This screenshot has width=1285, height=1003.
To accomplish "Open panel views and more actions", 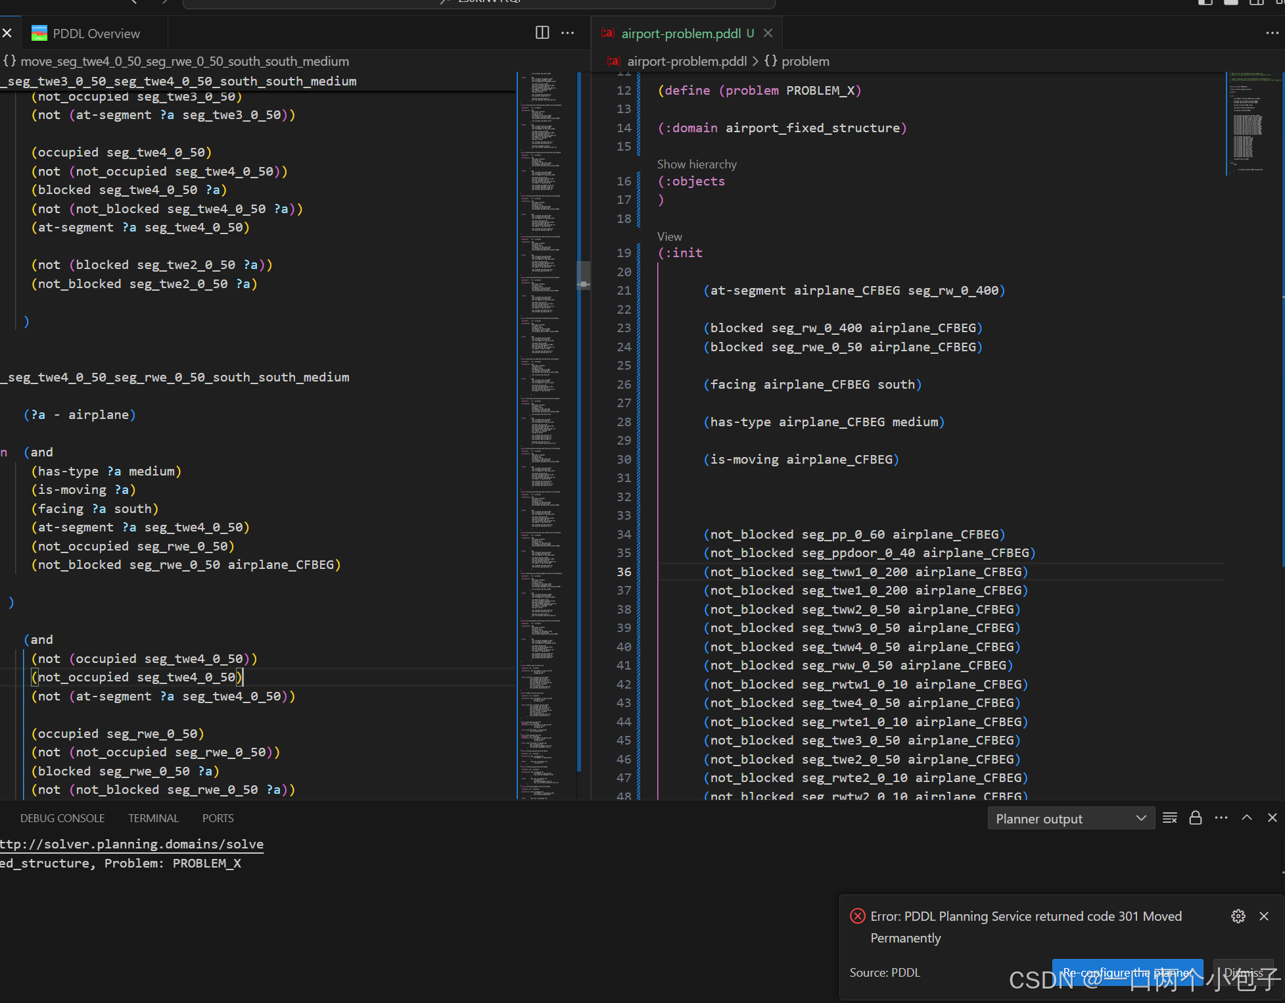I will 1221,818.
